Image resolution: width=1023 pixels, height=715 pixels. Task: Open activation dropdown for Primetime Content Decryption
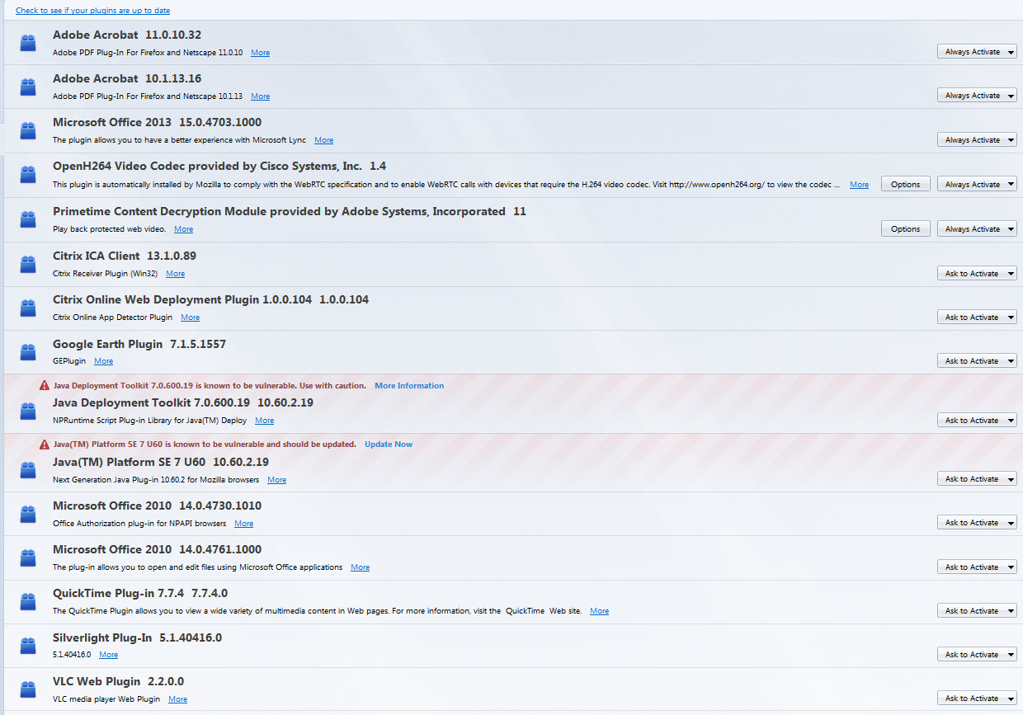(x=977, y=228)
